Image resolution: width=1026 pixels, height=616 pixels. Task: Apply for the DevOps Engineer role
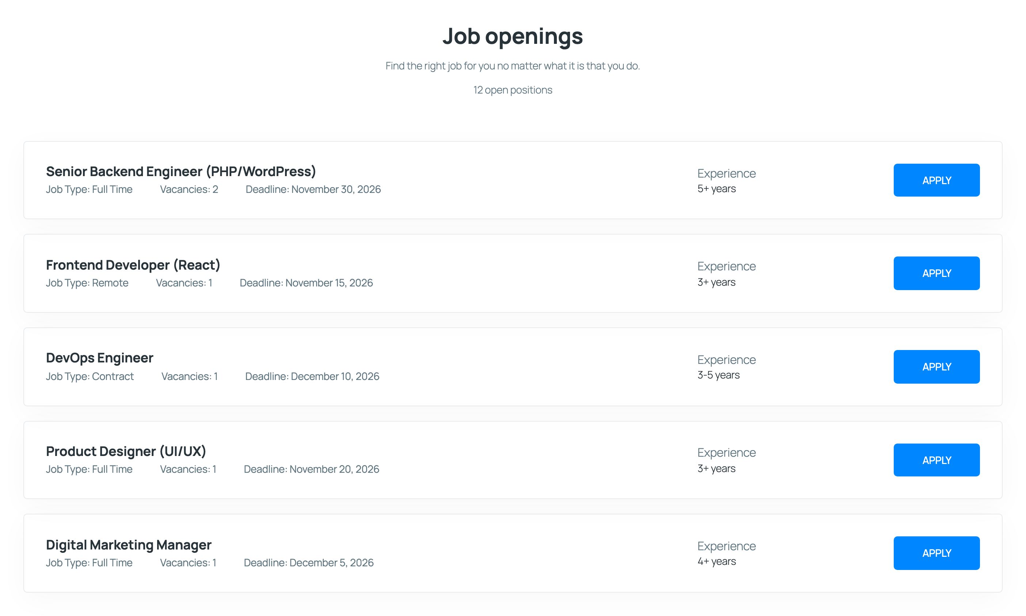point(936,366)
